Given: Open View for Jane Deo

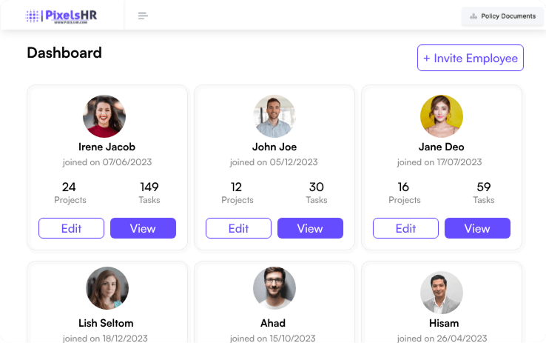Looking at the screenshot, I should click(x=477, y=228).
